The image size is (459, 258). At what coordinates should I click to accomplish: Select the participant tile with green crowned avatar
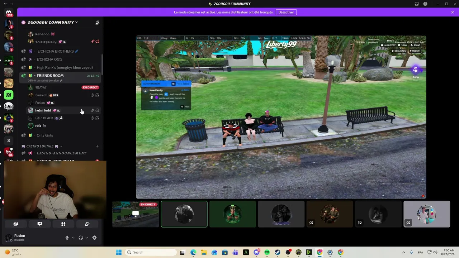point(233,214)
